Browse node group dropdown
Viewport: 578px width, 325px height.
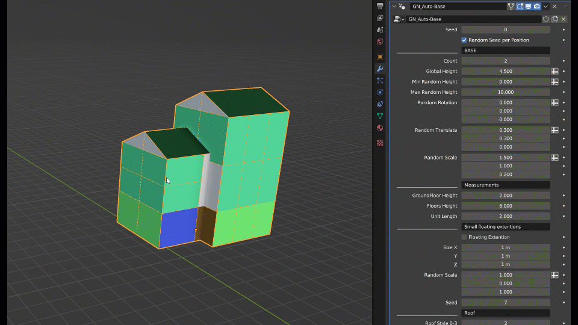[399, 19]
